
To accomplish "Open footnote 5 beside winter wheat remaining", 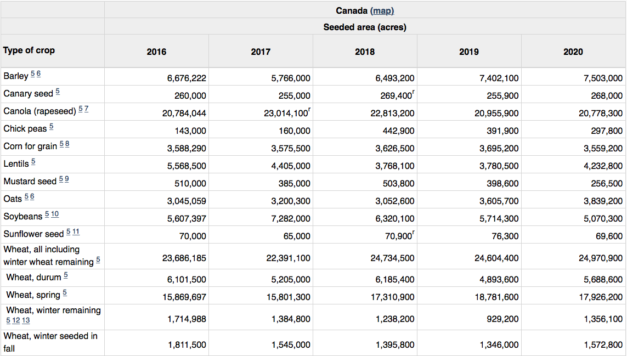I will (x=98, y=261).
